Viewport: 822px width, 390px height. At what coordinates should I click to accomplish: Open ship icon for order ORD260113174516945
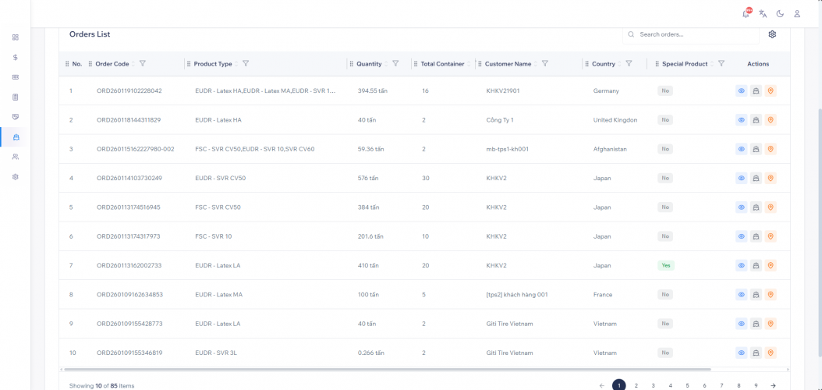(x=756, y=207)
